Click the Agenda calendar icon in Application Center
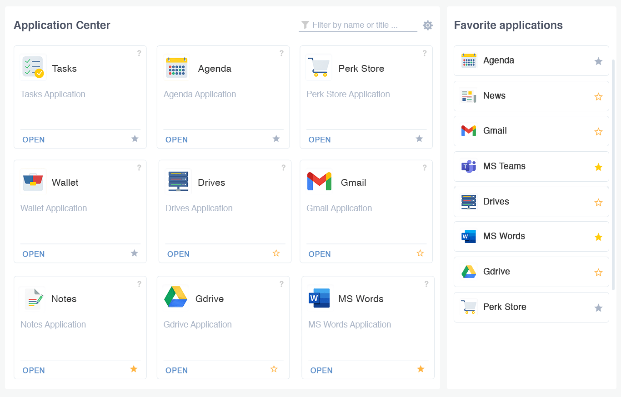The width and height of the screenshot is (621, 397). tap(176, 67)
